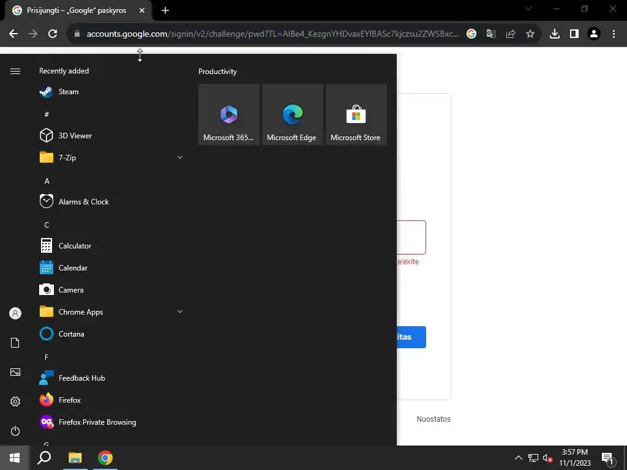Viewport: 627px width, 470px height.
Task: Launch Calculator from Start menu
Action: coord(111,246)
